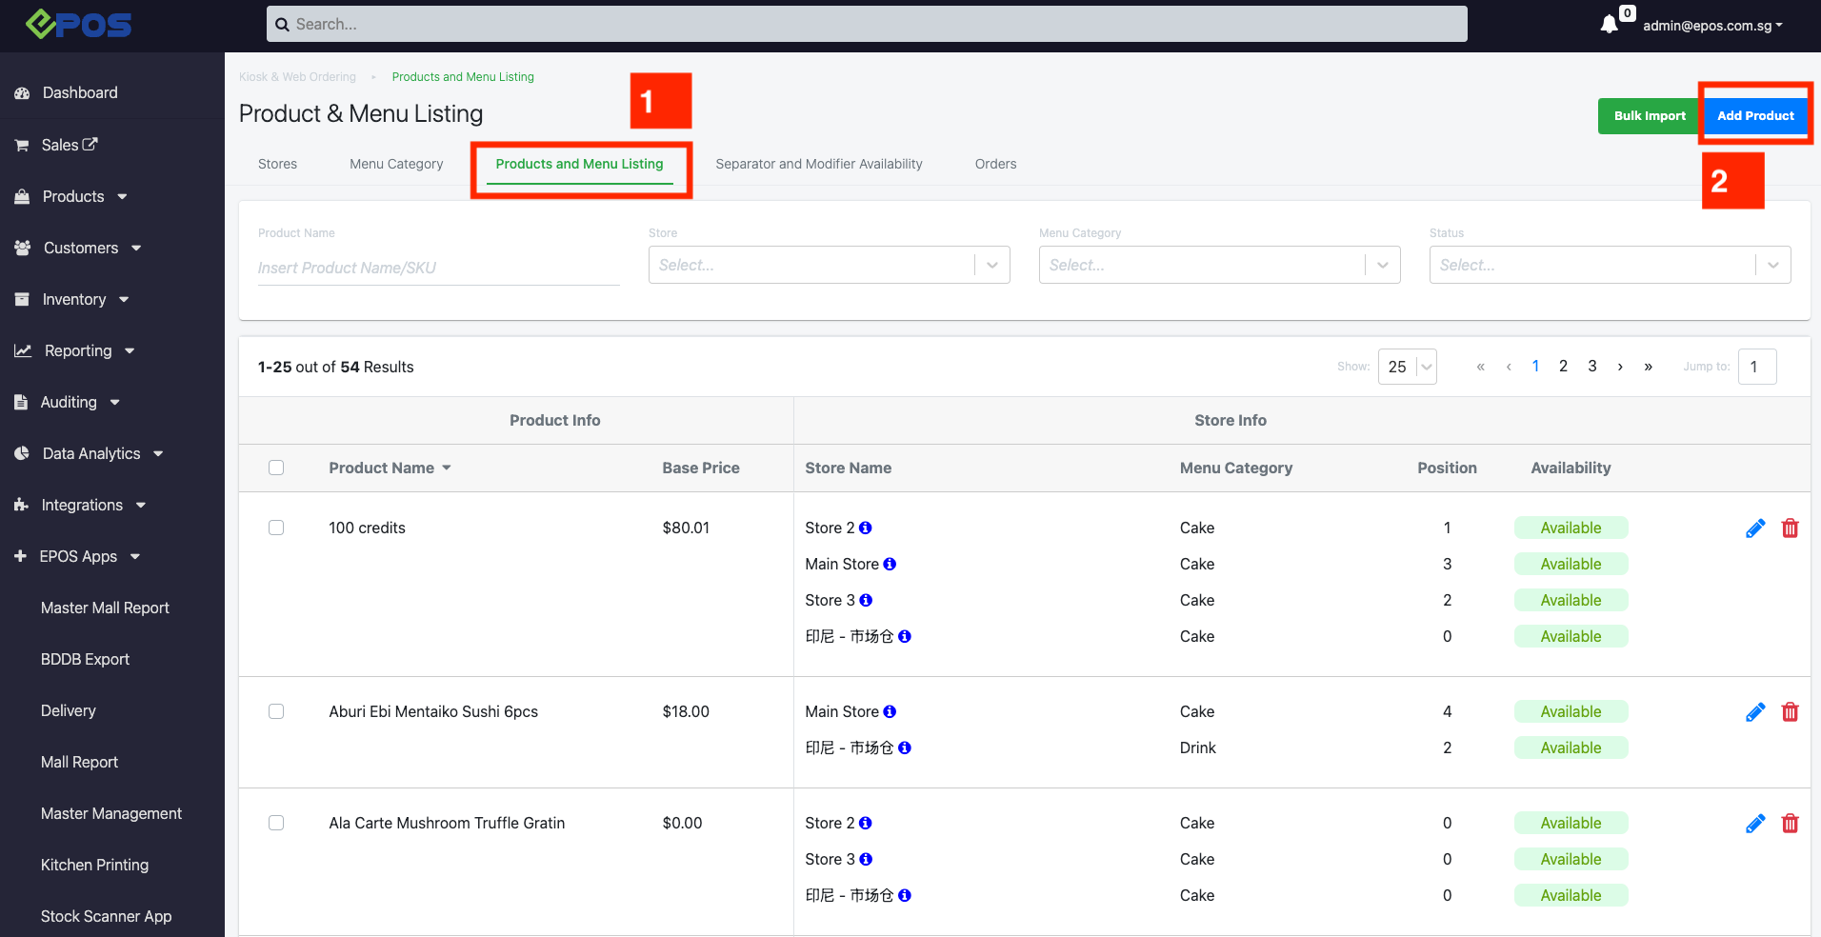This screenshot has height=937, width=1821.
Task: Click the search magnifier icon
Action: click(282, 25)
